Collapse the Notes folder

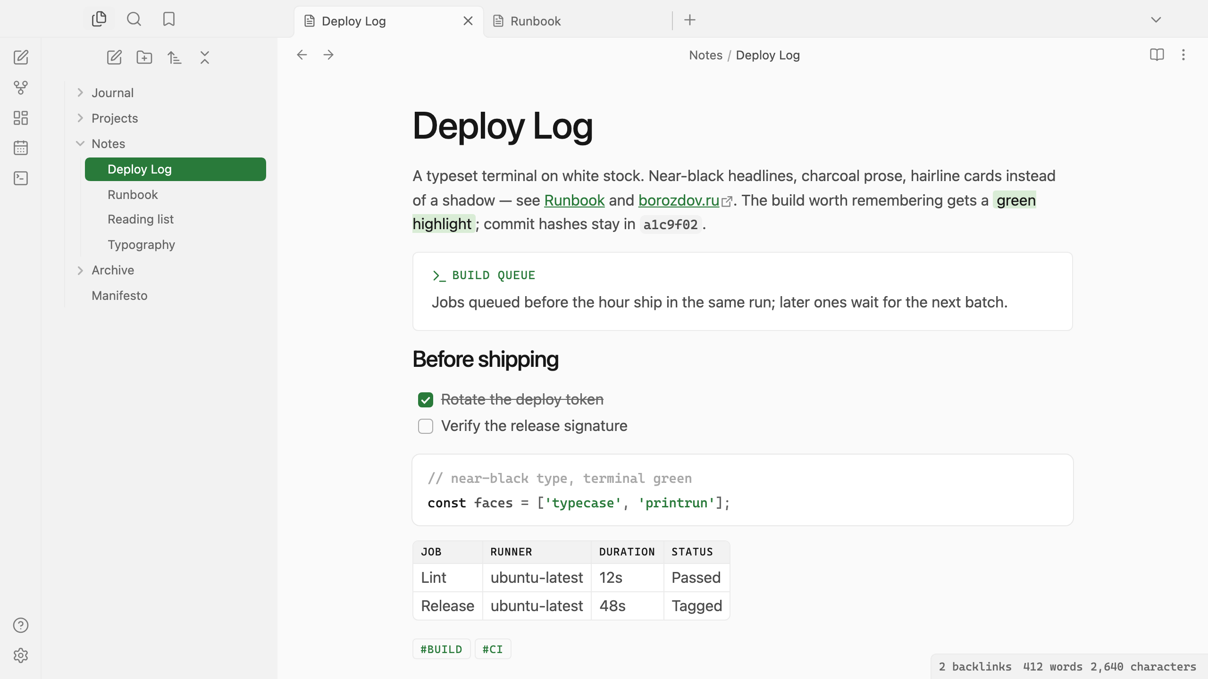(80, 144)
